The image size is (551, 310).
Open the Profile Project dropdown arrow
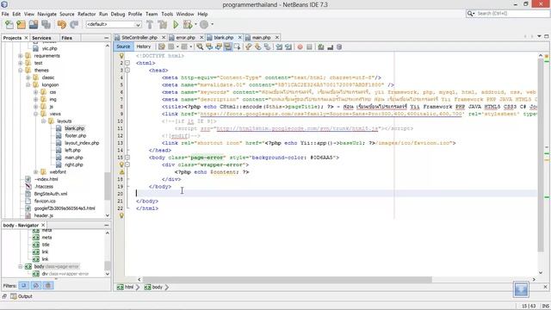pyautogui.click(x=212, y=25)
